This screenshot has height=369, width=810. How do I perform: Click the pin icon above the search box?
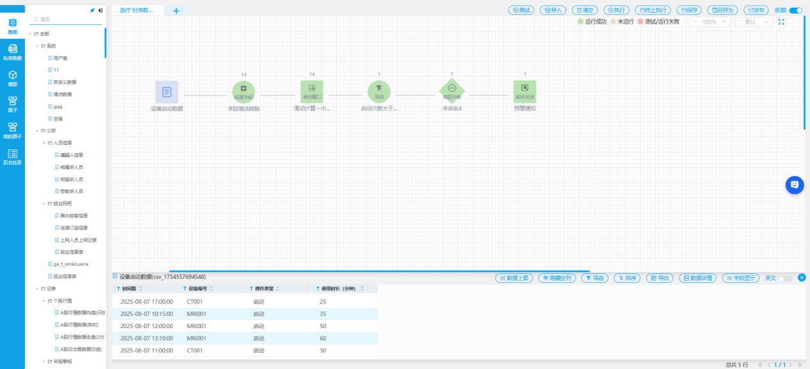[x=93, y=11]
